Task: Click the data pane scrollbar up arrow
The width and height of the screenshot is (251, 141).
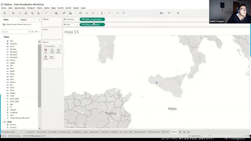Action: pyautogui.click(x=40, y=42)
